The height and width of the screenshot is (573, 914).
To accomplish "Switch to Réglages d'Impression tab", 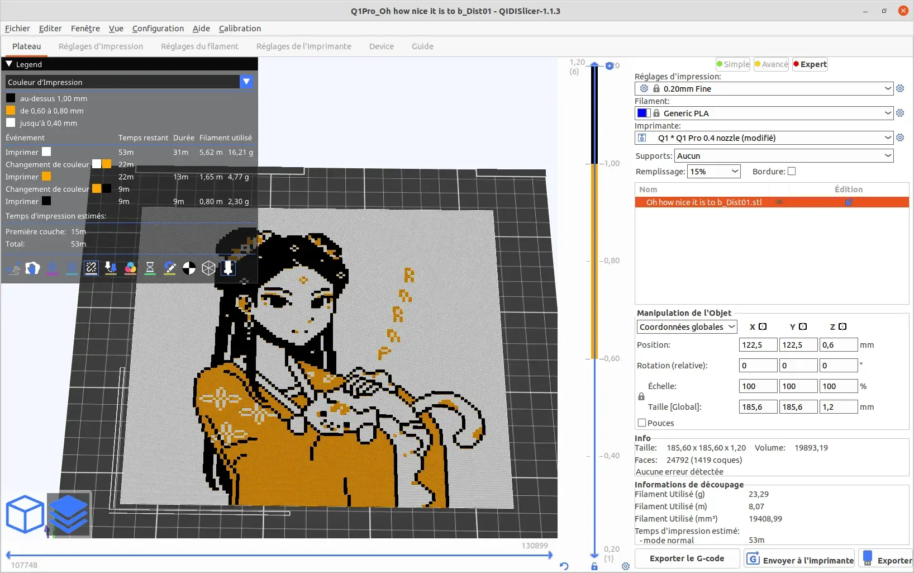I will pyautogui.click(x=101, y=46).
